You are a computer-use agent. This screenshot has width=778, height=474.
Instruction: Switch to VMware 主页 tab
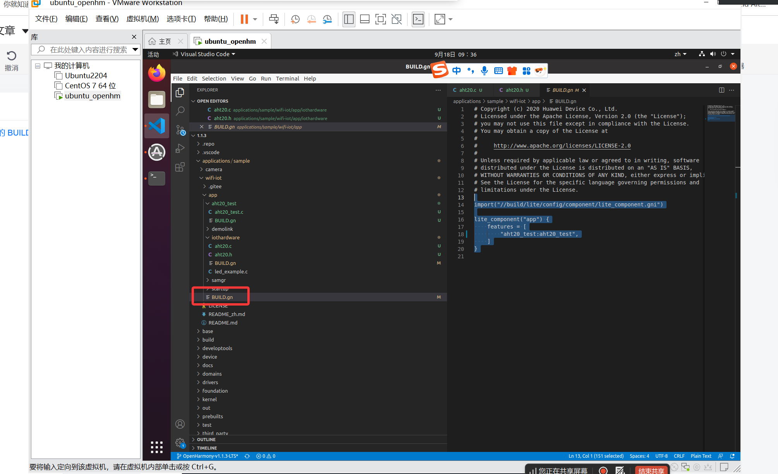(x=166, y=41)
